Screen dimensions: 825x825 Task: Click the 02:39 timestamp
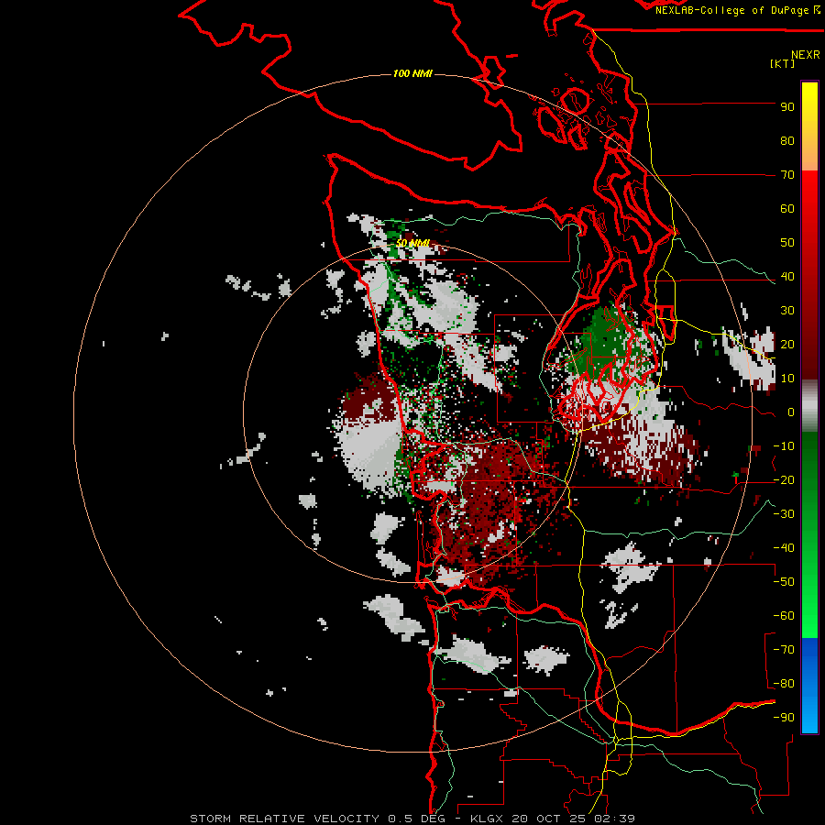[x=614, y=819]
